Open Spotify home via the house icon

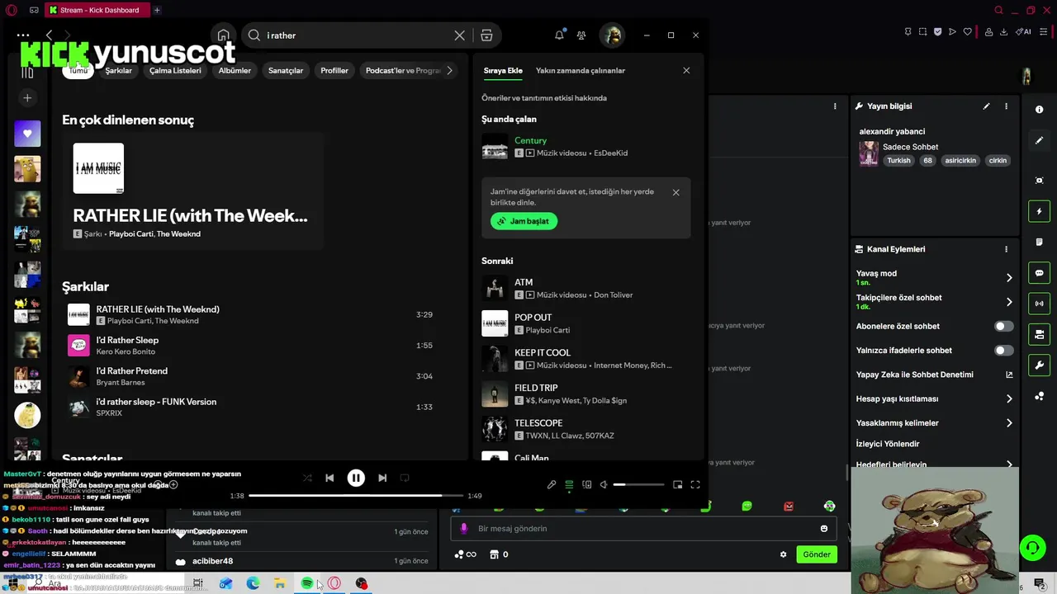pos(223,35)
